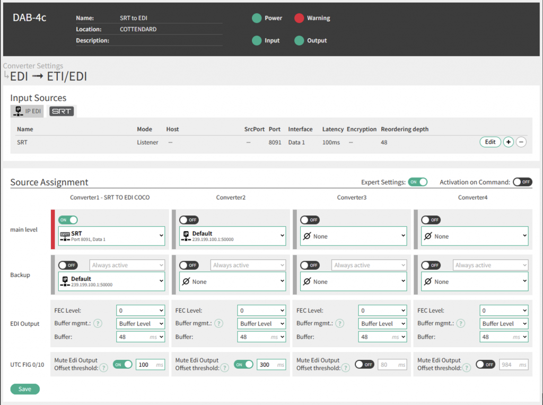Open Converter4 main level None dropdown
Screen dimensions: 543x405
(x=475, y=236)
